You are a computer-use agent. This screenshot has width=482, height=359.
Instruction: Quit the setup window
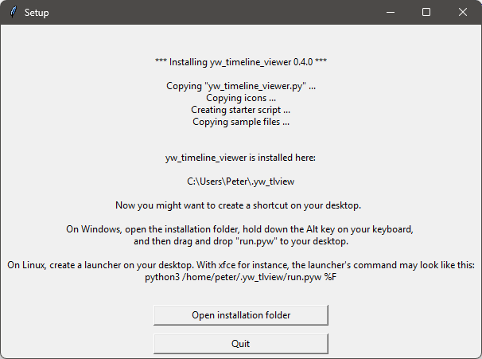pyautogui.click(x=241, y=344)
